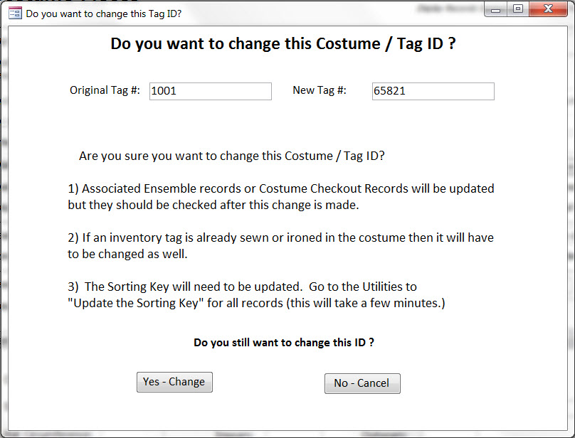
Task: Minimize the dialog window
Action: (496, 9)
